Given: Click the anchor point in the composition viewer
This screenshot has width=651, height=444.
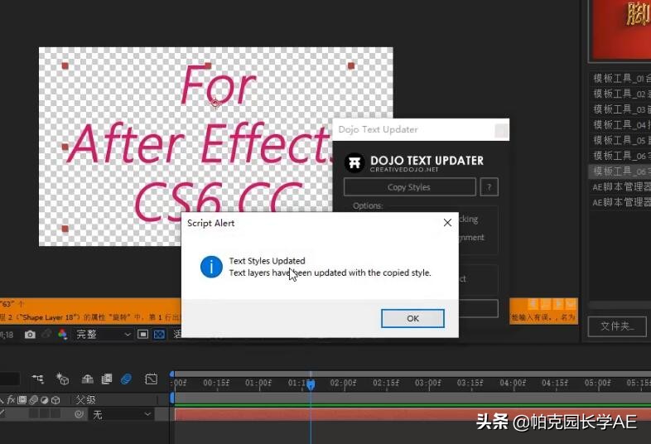Looking at the screenshot, I should click(x=215, y=103).
